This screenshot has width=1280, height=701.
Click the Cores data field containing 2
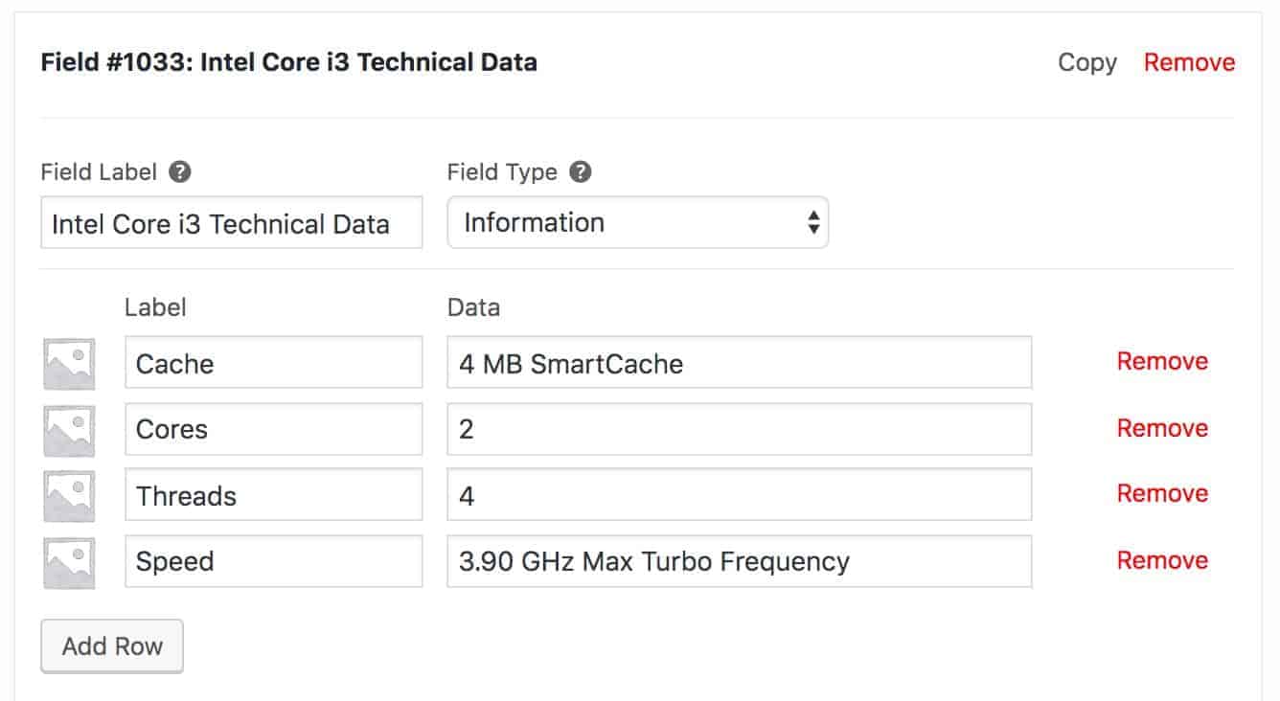tap(740, 429)
